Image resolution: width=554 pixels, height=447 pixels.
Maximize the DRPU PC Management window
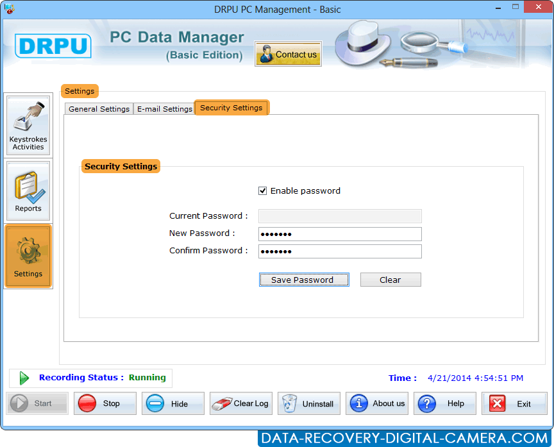tap(516, 7)
